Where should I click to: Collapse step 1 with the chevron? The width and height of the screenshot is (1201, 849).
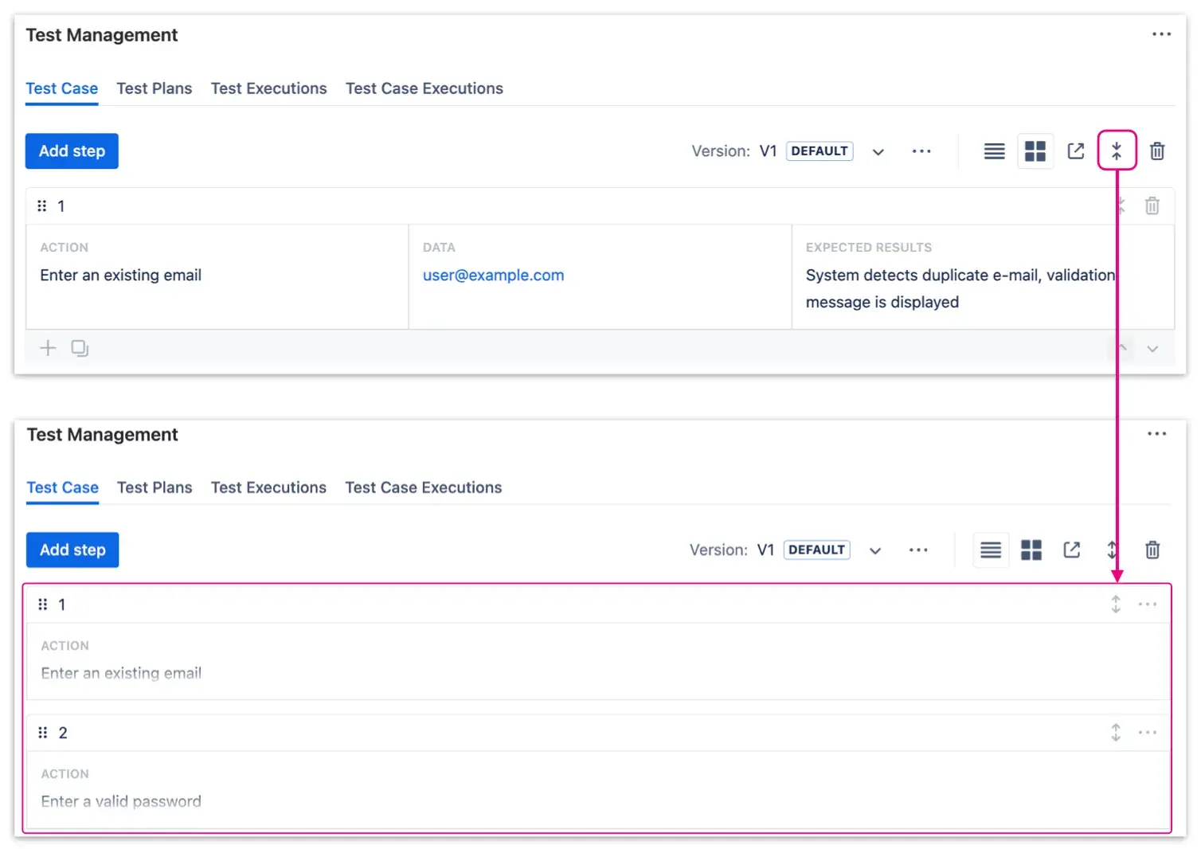pos(1121,349)
